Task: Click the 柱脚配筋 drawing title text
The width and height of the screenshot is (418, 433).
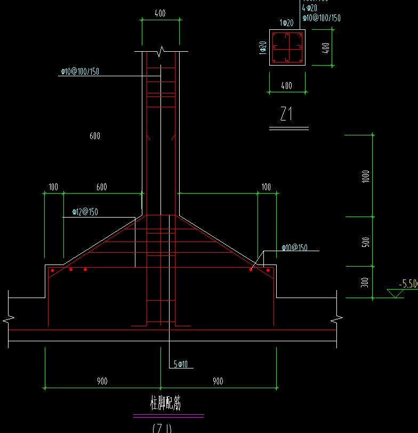Action: coord(166,404)
